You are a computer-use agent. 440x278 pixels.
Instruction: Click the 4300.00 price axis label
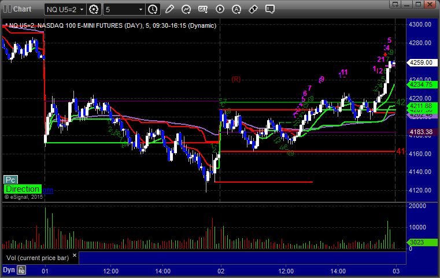click(x=420, y=24)
